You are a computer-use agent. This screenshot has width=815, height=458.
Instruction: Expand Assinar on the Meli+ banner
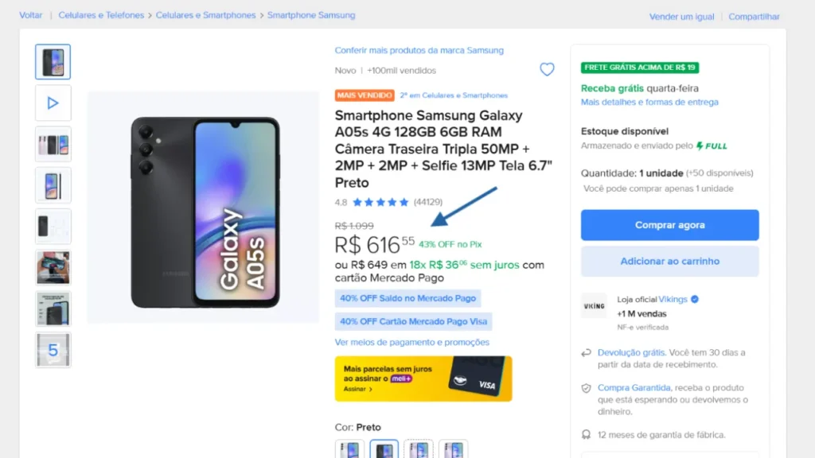358,390
